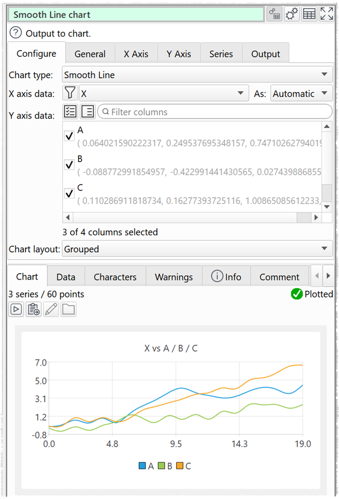This screenshot has height=499, width=339.
Task: Click the blue A legend swatch
Action: pos(142,466)
